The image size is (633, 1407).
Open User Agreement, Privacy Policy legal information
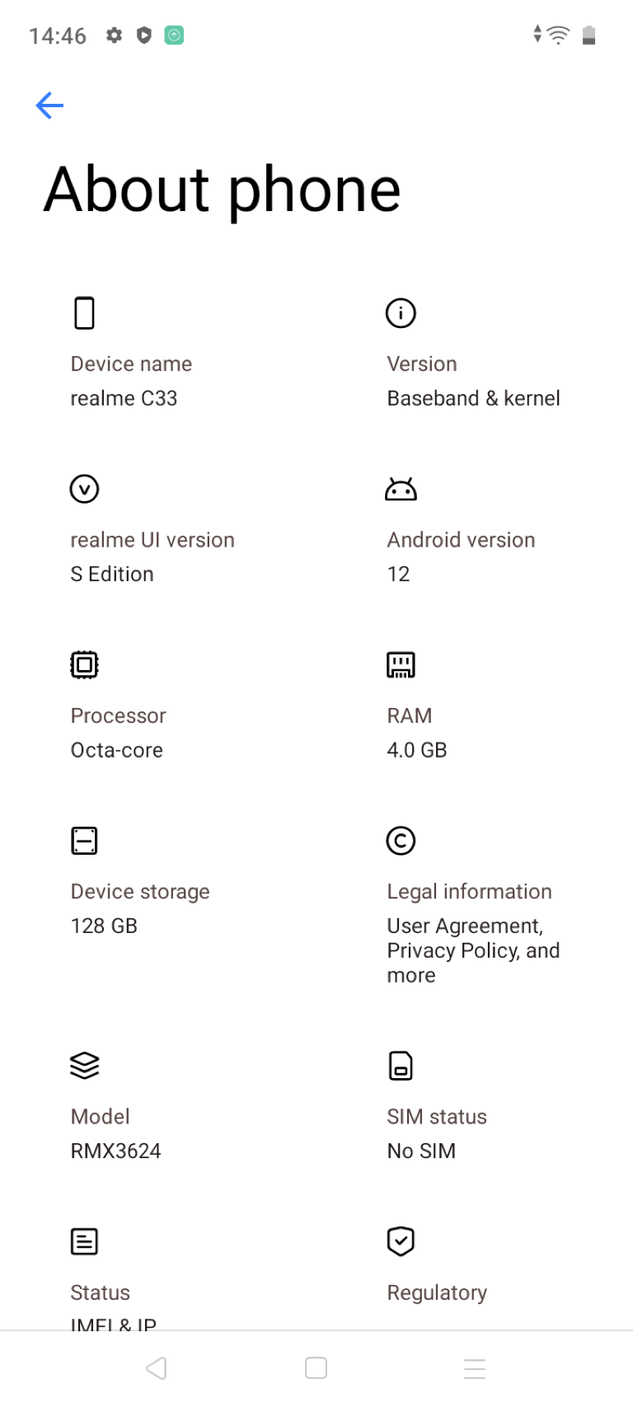pos(473,950)
